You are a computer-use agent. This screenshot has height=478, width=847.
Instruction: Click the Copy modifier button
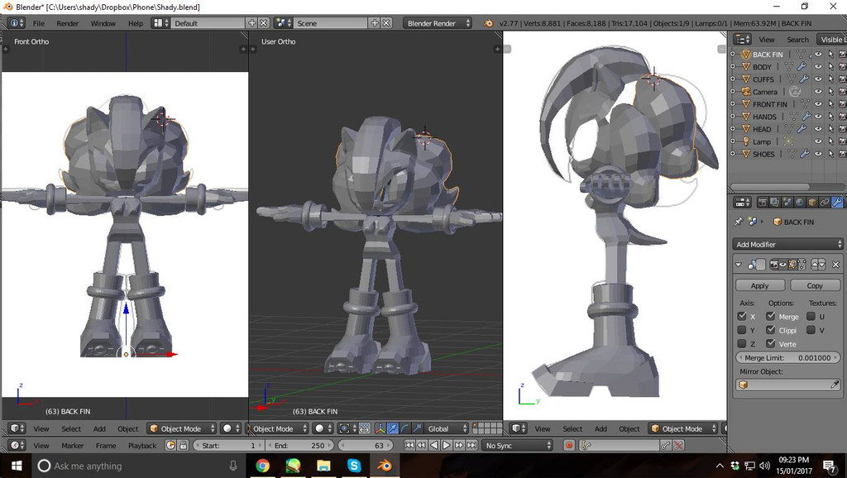(815, 285)
